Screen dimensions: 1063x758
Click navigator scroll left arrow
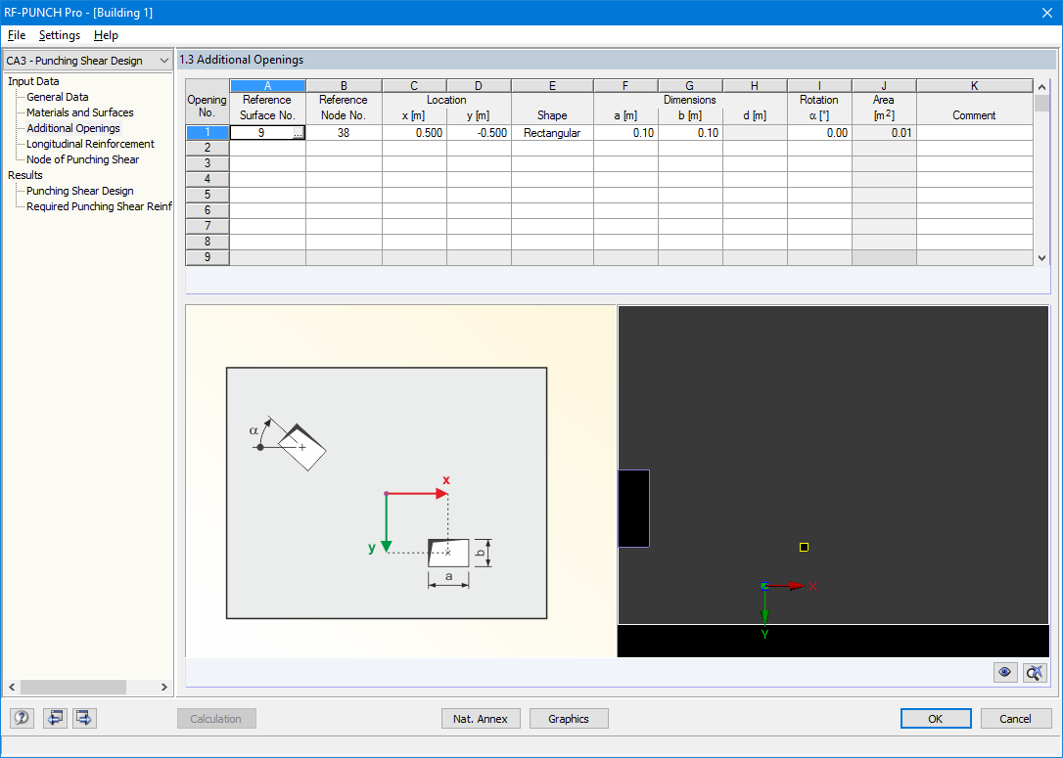point(12,687)
